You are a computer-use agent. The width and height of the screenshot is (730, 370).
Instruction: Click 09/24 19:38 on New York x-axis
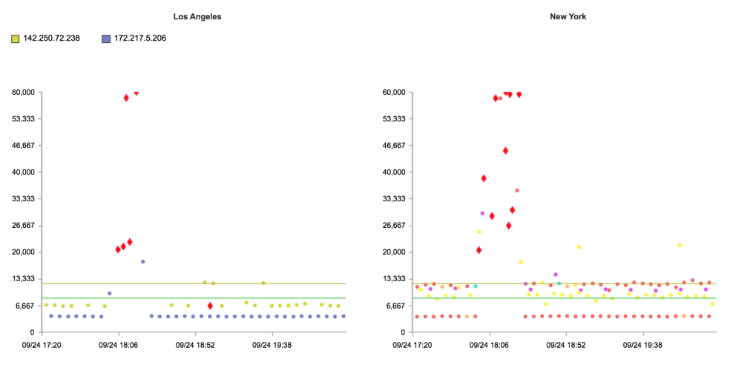point(643,346)
